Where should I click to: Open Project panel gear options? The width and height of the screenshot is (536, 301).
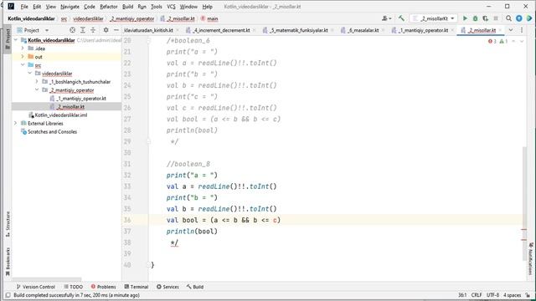click(x=106, y=30)
